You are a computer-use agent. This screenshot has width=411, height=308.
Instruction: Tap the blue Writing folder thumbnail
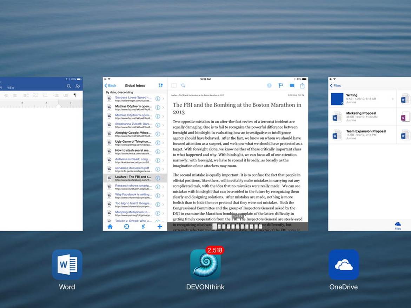point(337,99)
